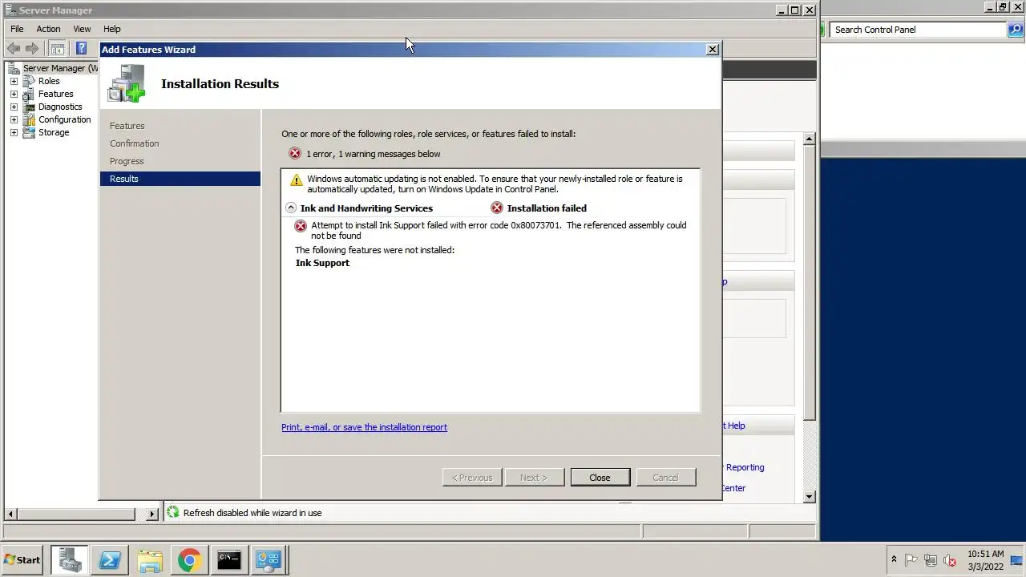Screen dimensions: 1026x577
Task: Select the Server Manager root tree label
Action: click(x=60, y=68)
